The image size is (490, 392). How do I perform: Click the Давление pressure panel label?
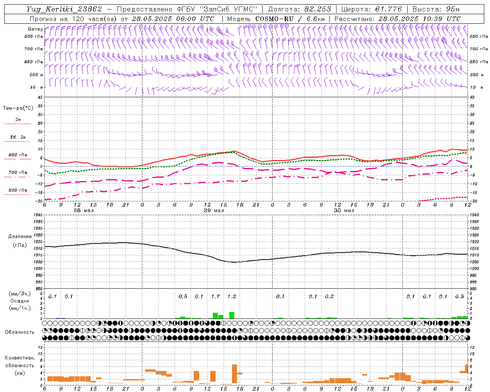20,237
